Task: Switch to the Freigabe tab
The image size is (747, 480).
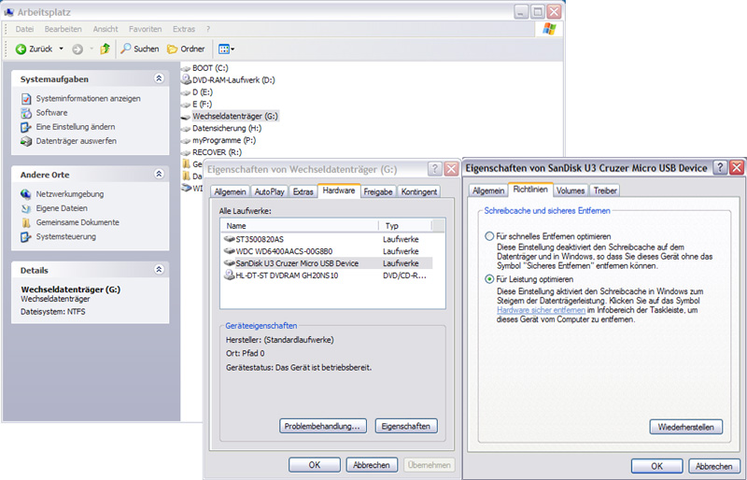Action: [378, 191]
